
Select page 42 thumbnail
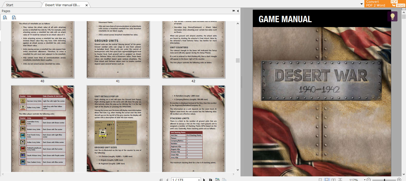pyautogui.click(x=194, y=50)
